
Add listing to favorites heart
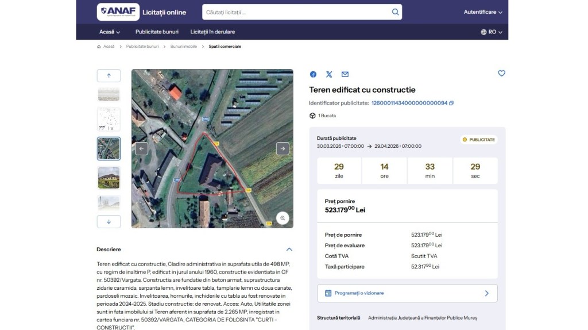coord(501,74)
